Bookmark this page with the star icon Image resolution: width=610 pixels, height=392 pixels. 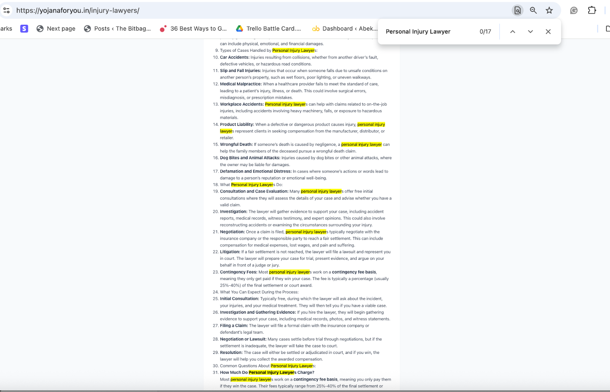[x=549, y=10]
